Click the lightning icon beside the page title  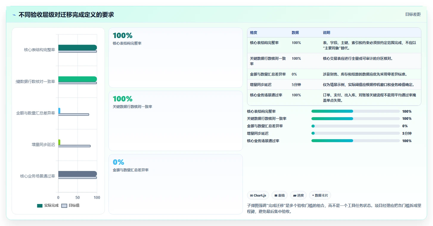click(14, 15)
